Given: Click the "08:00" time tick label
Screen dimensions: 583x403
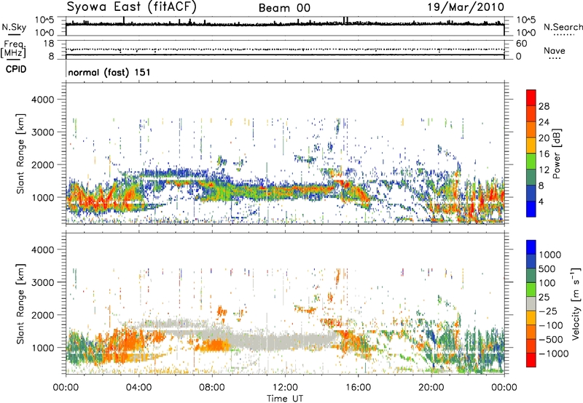Looking at the screenshot, I should click(212, 388).
